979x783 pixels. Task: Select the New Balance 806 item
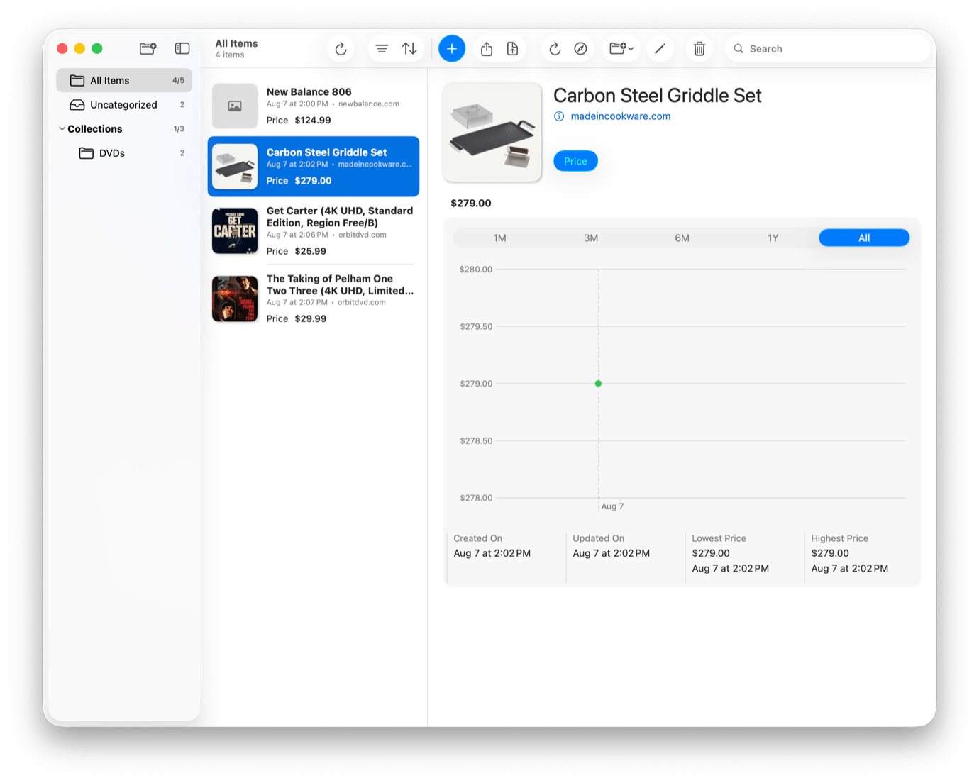pyautogui.click(x=314, y=106)
